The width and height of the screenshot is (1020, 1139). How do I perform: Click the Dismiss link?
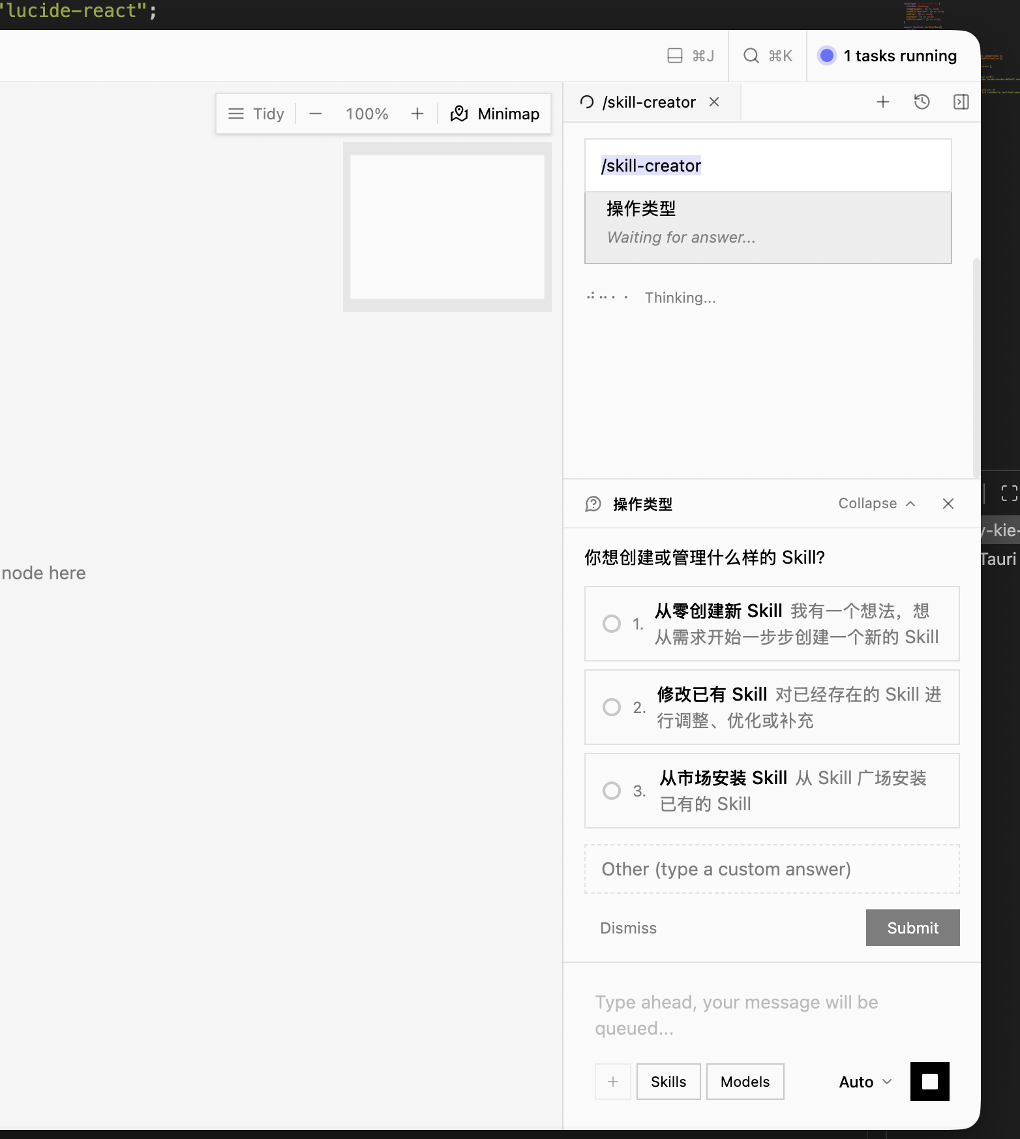(628, 928)
